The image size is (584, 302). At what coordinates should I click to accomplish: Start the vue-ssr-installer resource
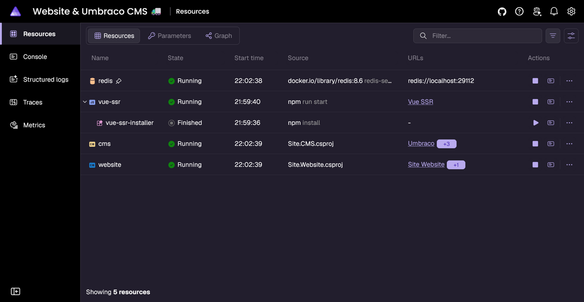(535, 123)
